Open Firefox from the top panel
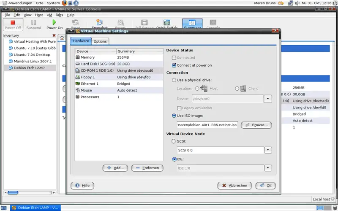 coord(64,3)
